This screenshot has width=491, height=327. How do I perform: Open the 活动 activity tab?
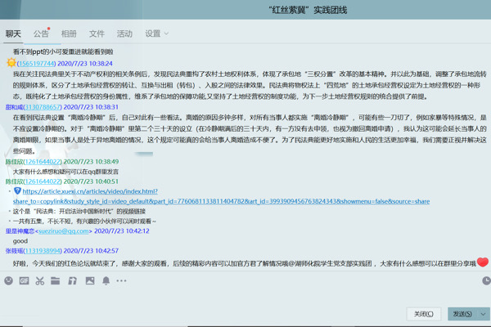coord(124,34)
